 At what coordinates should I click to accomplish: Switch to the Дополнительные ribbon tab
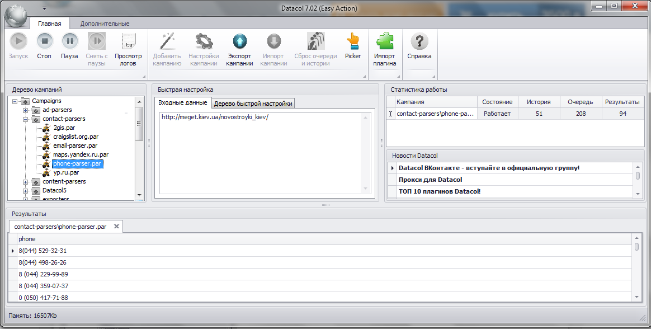[x=105, y=23]
